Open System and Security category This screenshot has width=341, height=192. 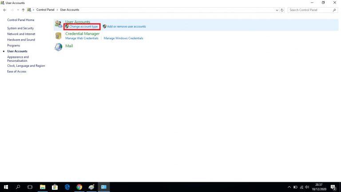20,28
